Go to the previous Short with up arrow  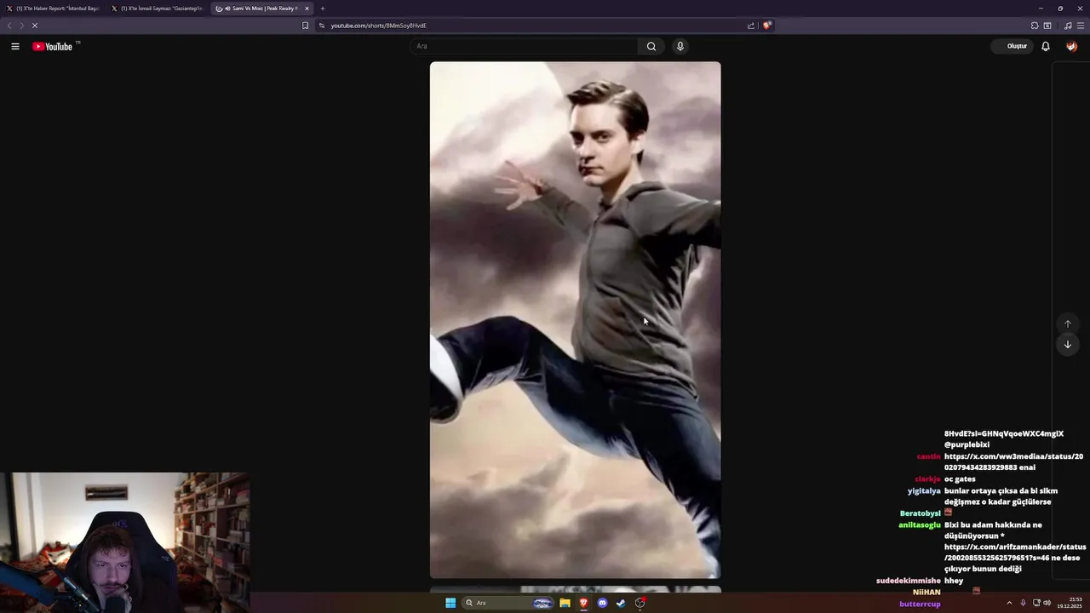pos(1068,324)
